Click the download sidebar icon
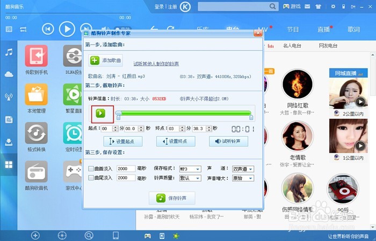The image size is (376, 241). (9, 142)
